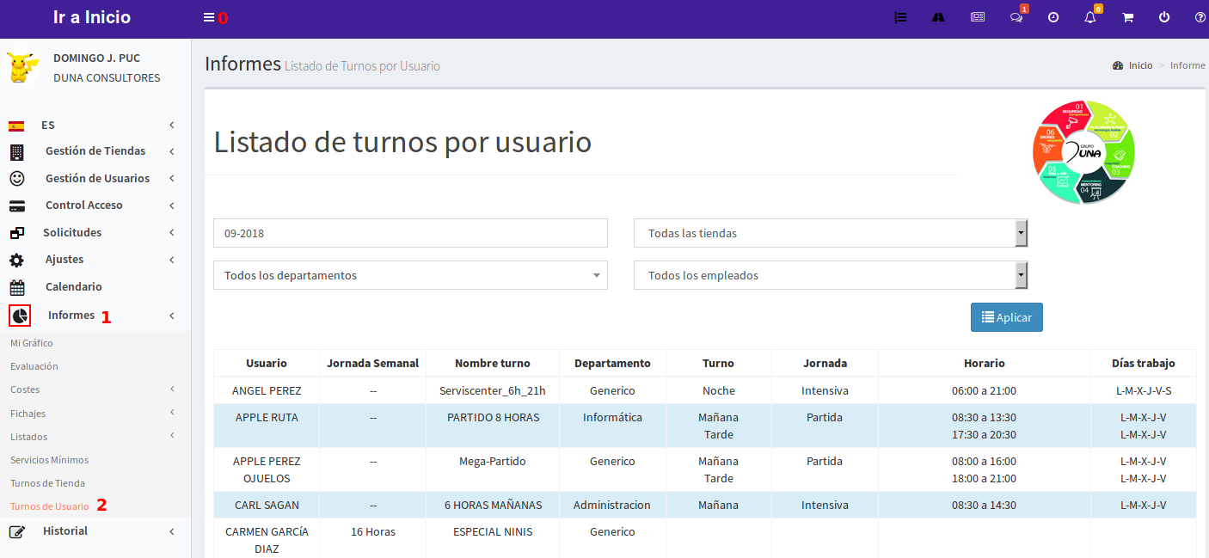The width and height of the screenshot is (1209, 558).
Task: Click Serviscenter_6h_21h shift name cell
Action: pyautogui.click(x=493, y=390)
